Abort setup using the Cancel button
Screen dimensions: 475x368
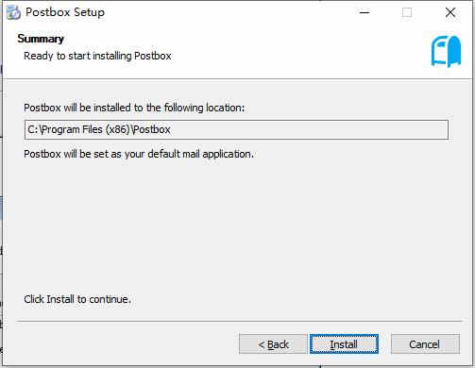click(425, 343)
